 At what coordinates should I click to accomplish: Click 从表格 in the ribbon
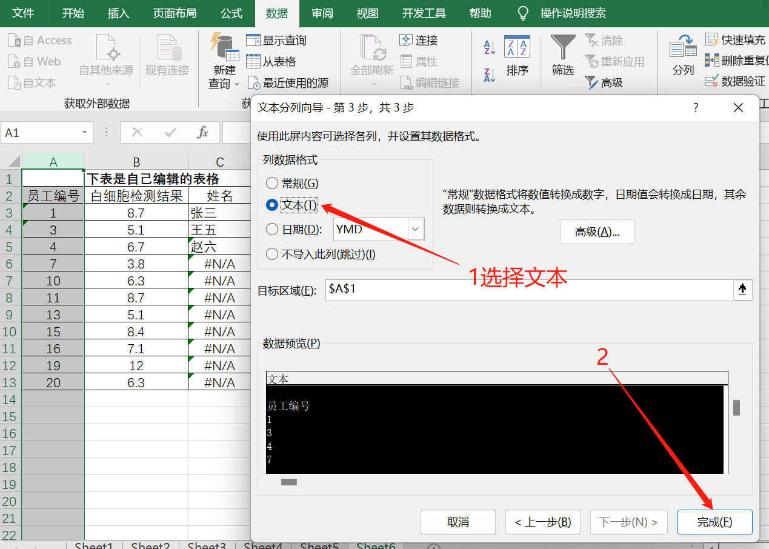click(271, 62)
